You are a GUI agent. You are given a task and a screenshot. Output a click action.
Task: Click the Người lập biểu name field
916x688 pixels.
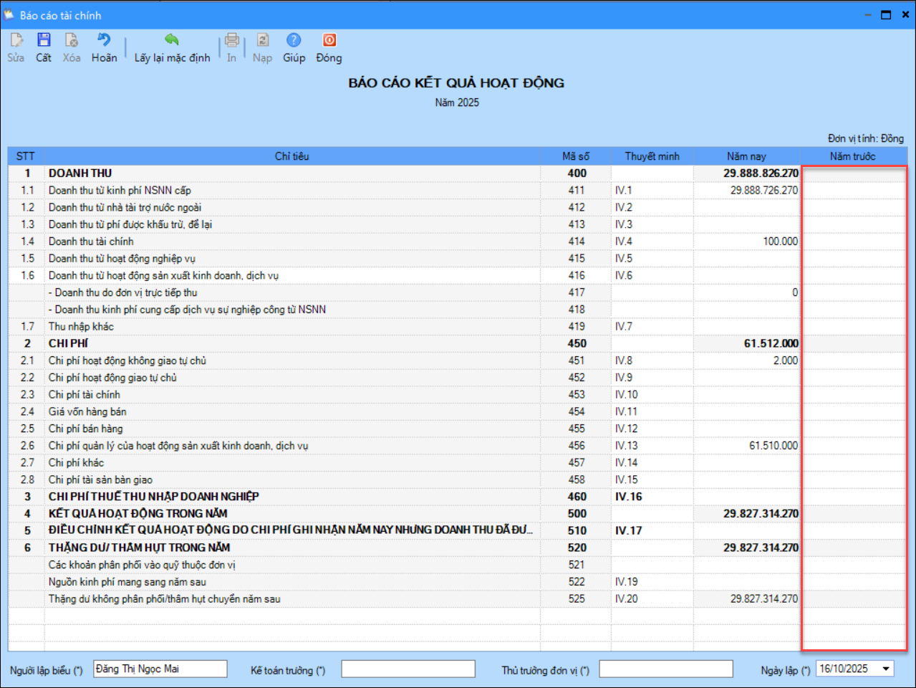pos(160,669)
